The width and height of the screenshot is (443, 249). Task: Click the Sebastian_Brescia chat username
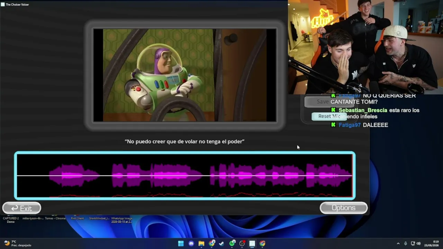tap(363, 110)
